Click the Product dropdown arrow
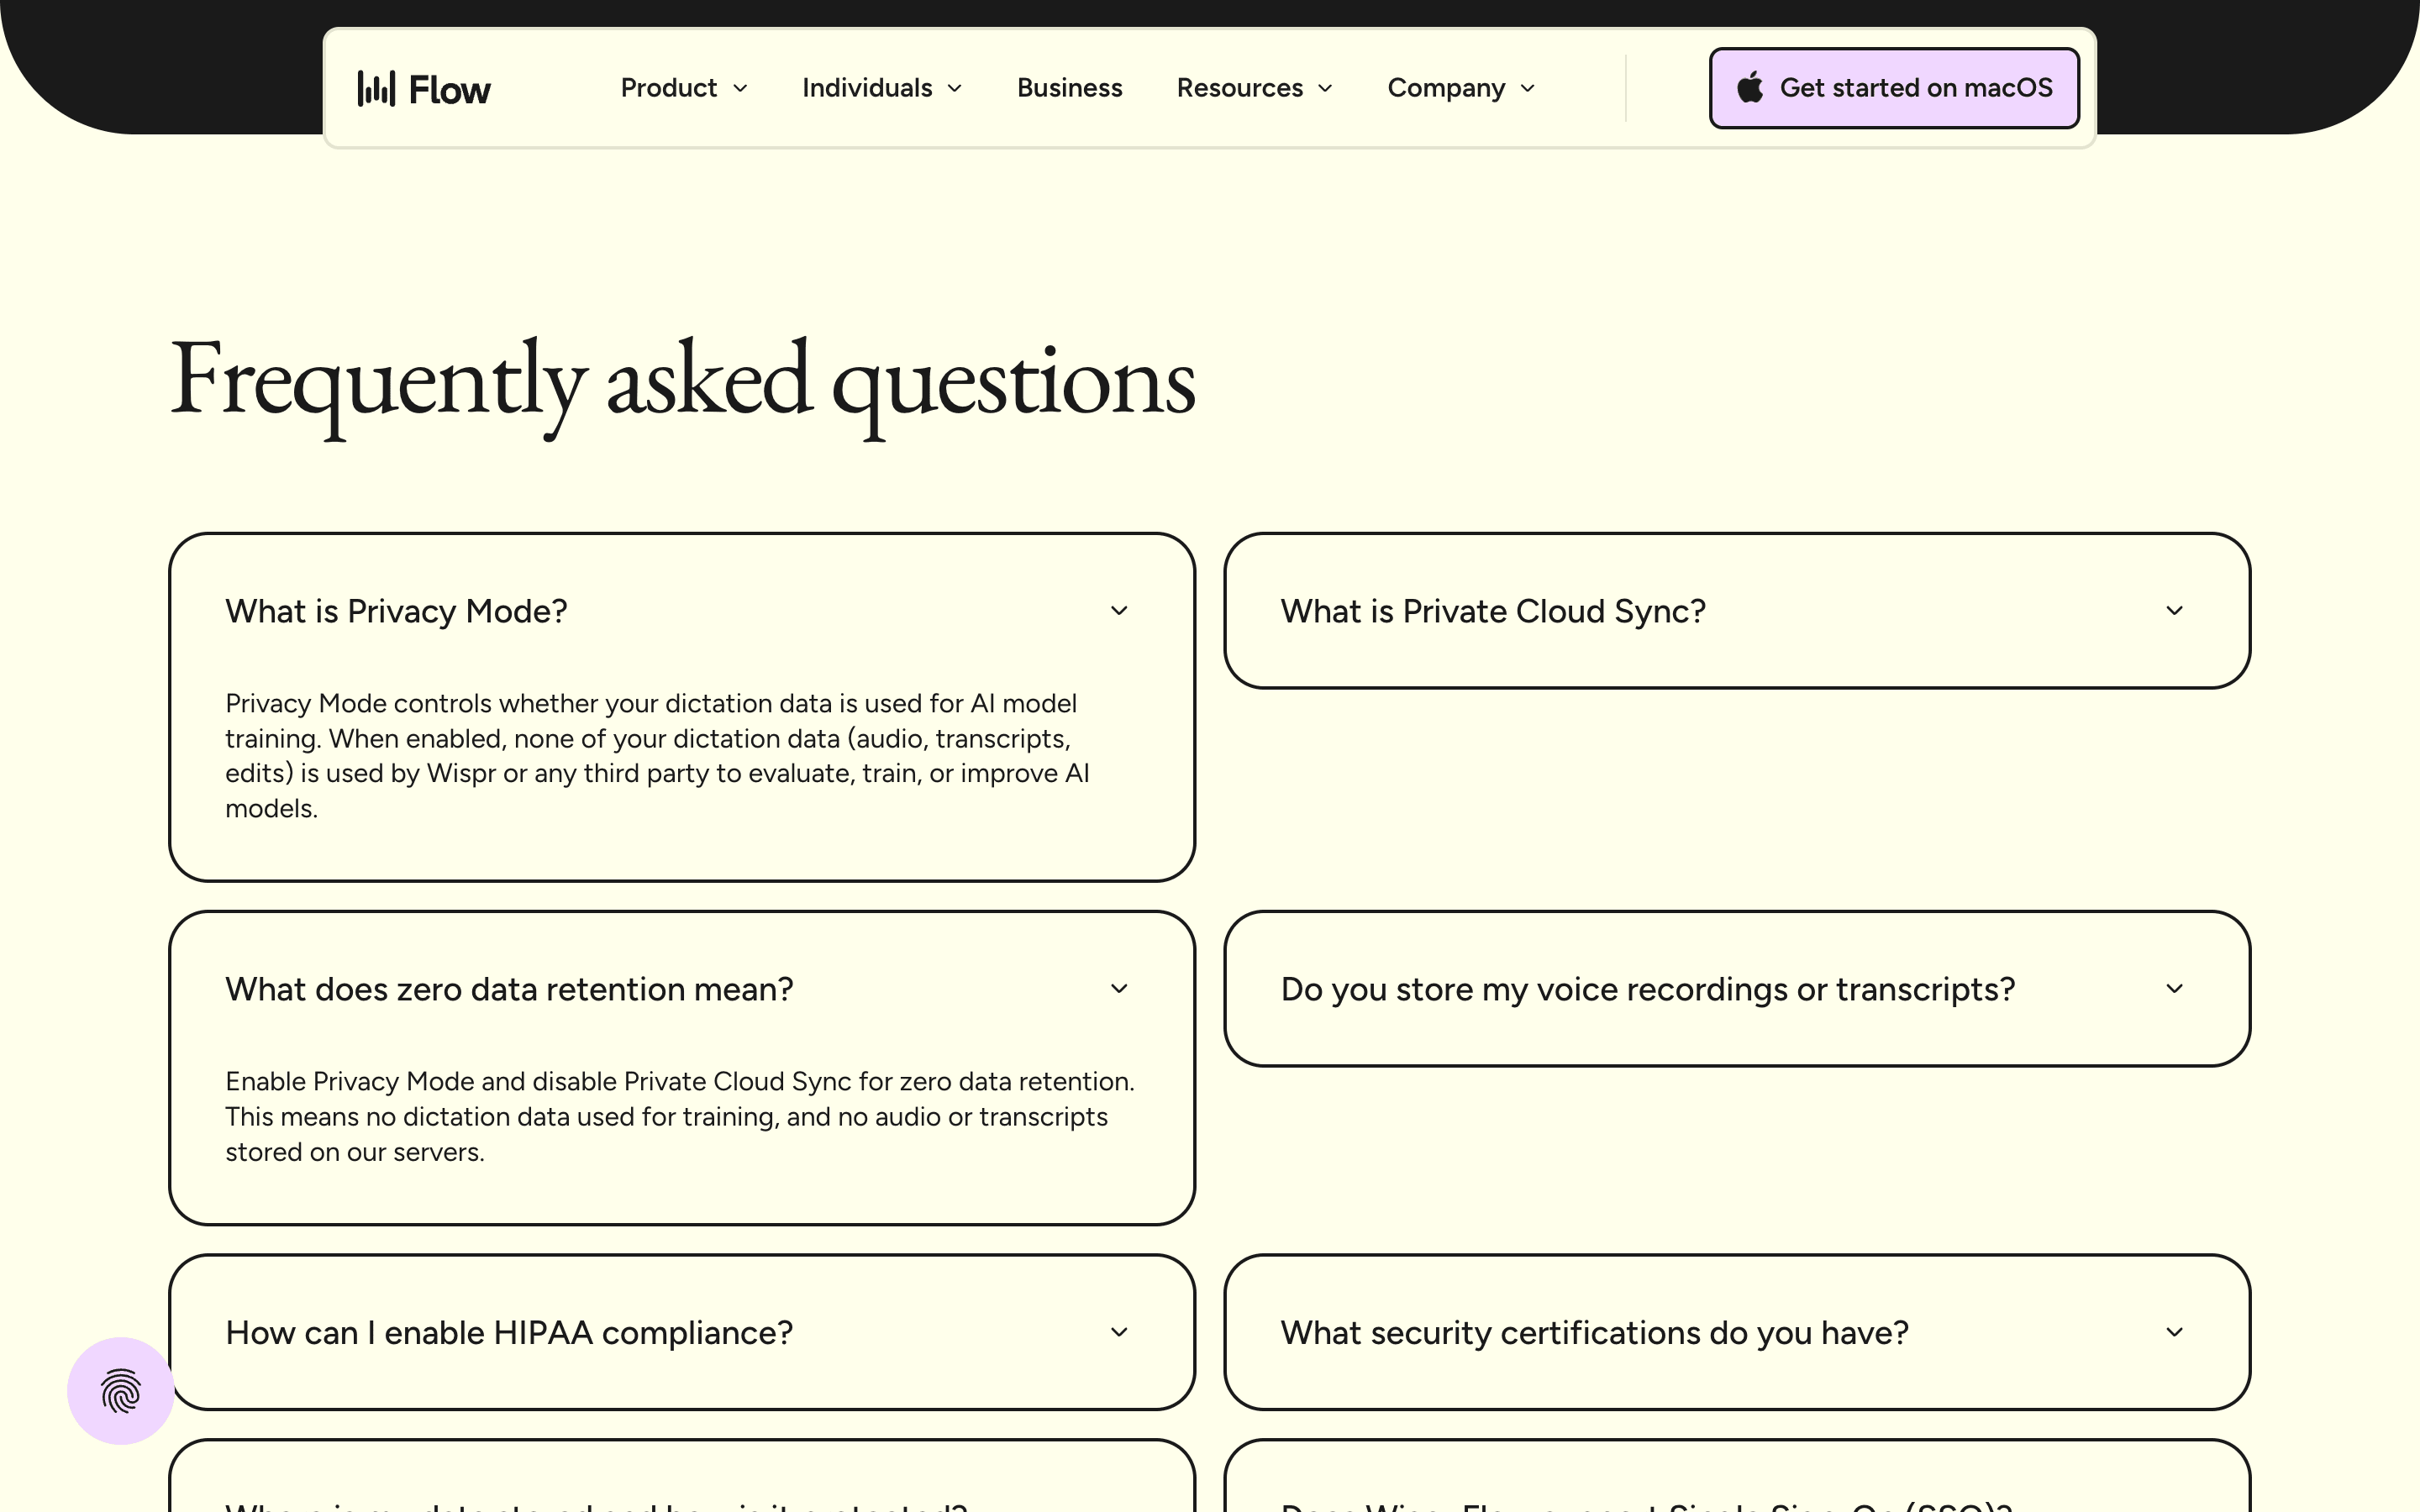 pos(740,89)
